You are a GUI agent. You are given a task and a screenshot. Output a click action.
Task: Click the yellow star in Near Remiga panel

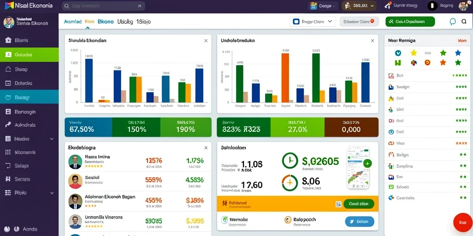(413, 53)
